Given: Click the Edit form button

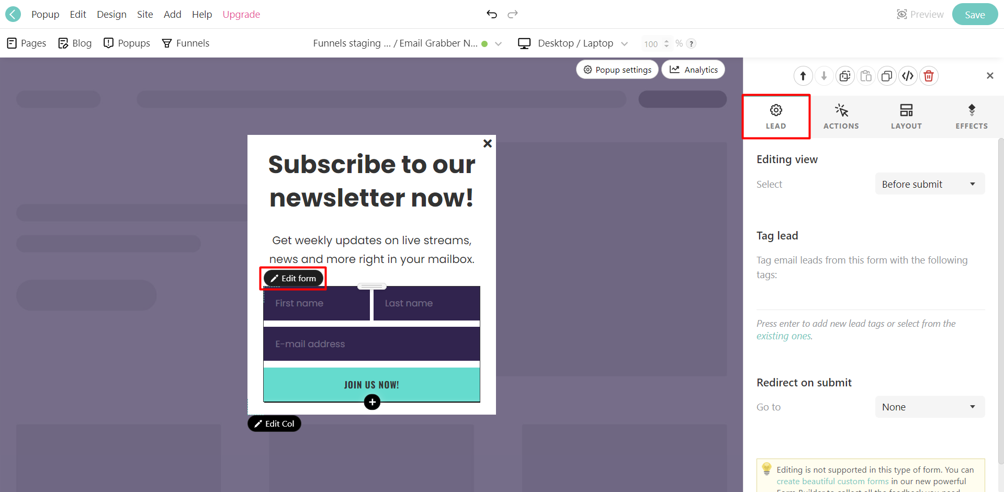Looking at the screenshot, I should tap(293, 278).
